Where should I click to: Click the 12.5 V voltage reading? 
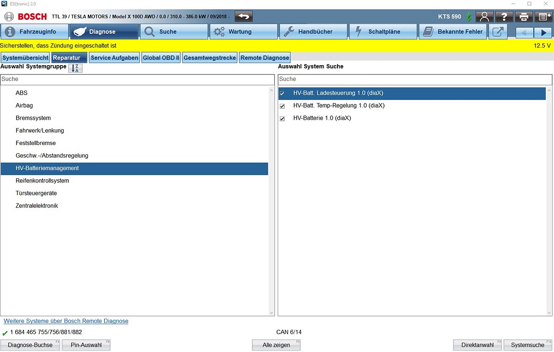(x=542, y=46)
